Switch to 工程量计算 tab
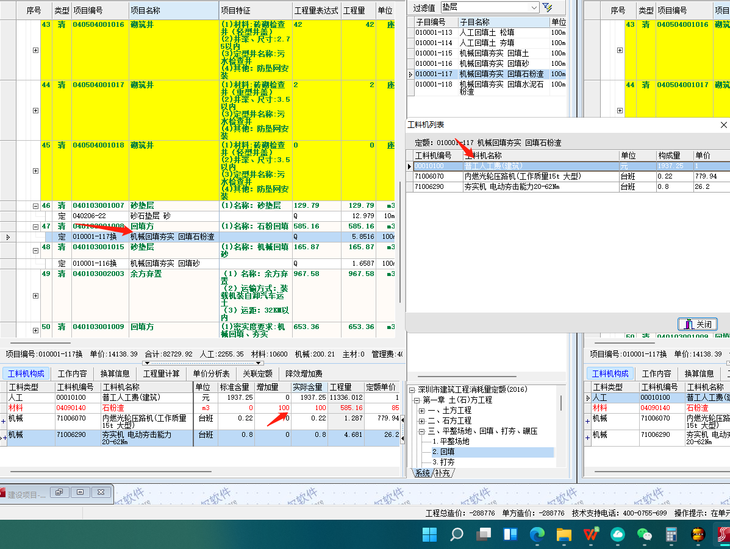The width and height of the screenshot is (730, 549). pos(161,374)
